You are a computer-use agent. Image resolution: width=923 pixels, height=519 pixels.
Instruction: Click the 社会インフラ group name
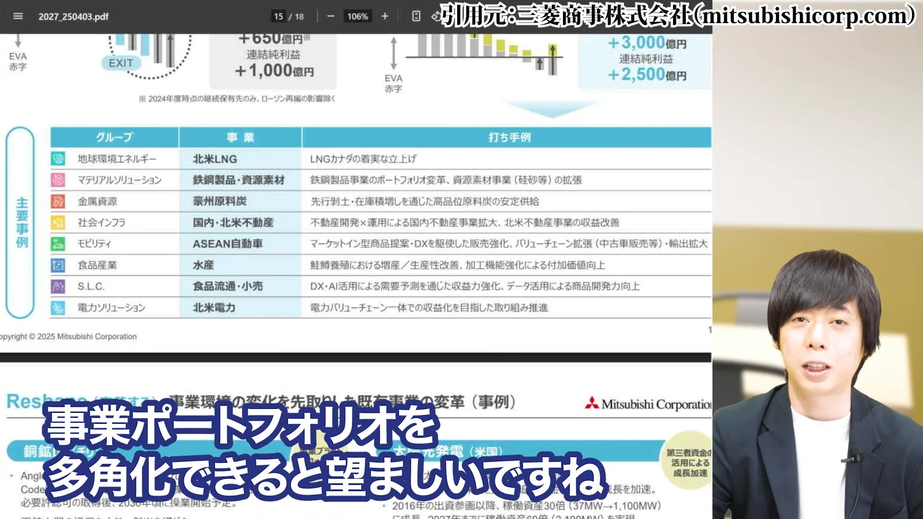101,222
